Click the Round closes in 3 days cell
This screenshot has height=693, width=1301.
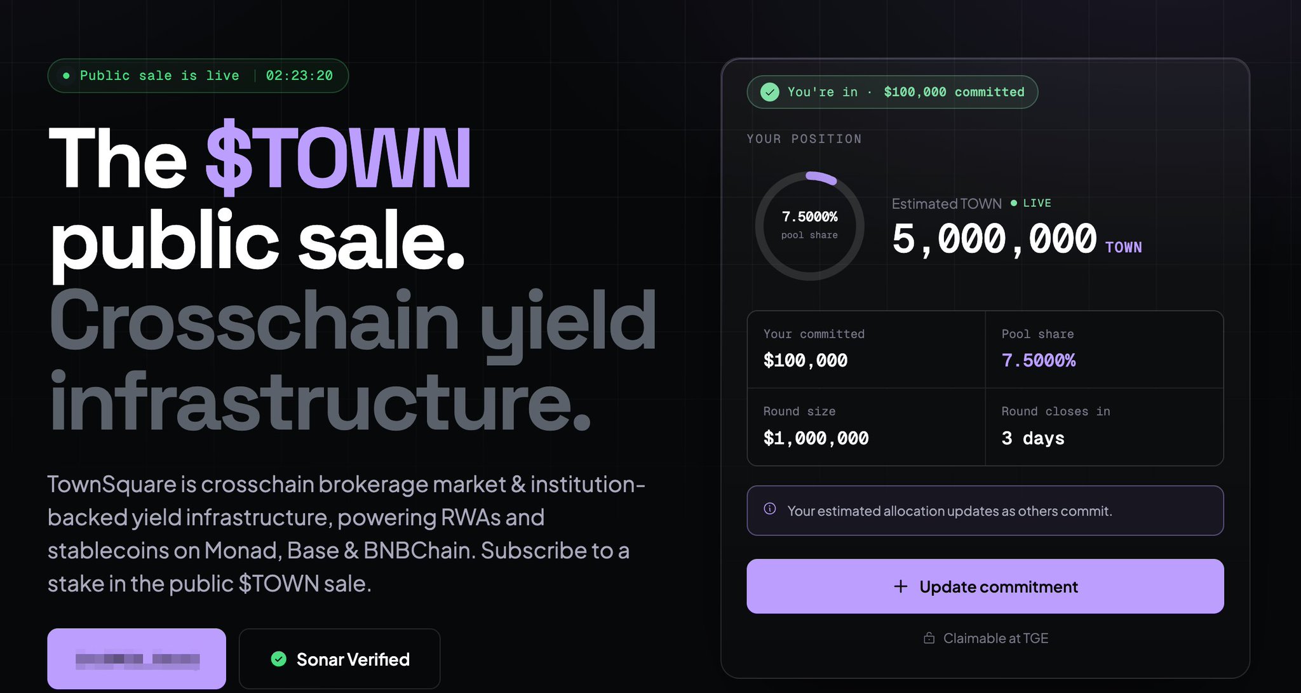click(x=1104, y=427)
